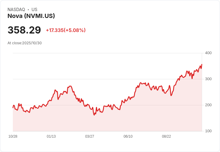
Task: Click the leftmost start of the price line
Action: tap(13, 107)
